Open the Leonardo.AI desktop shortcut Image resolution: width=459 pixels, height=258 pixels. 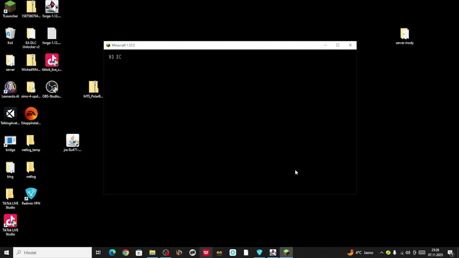click(x=10, y=90)
